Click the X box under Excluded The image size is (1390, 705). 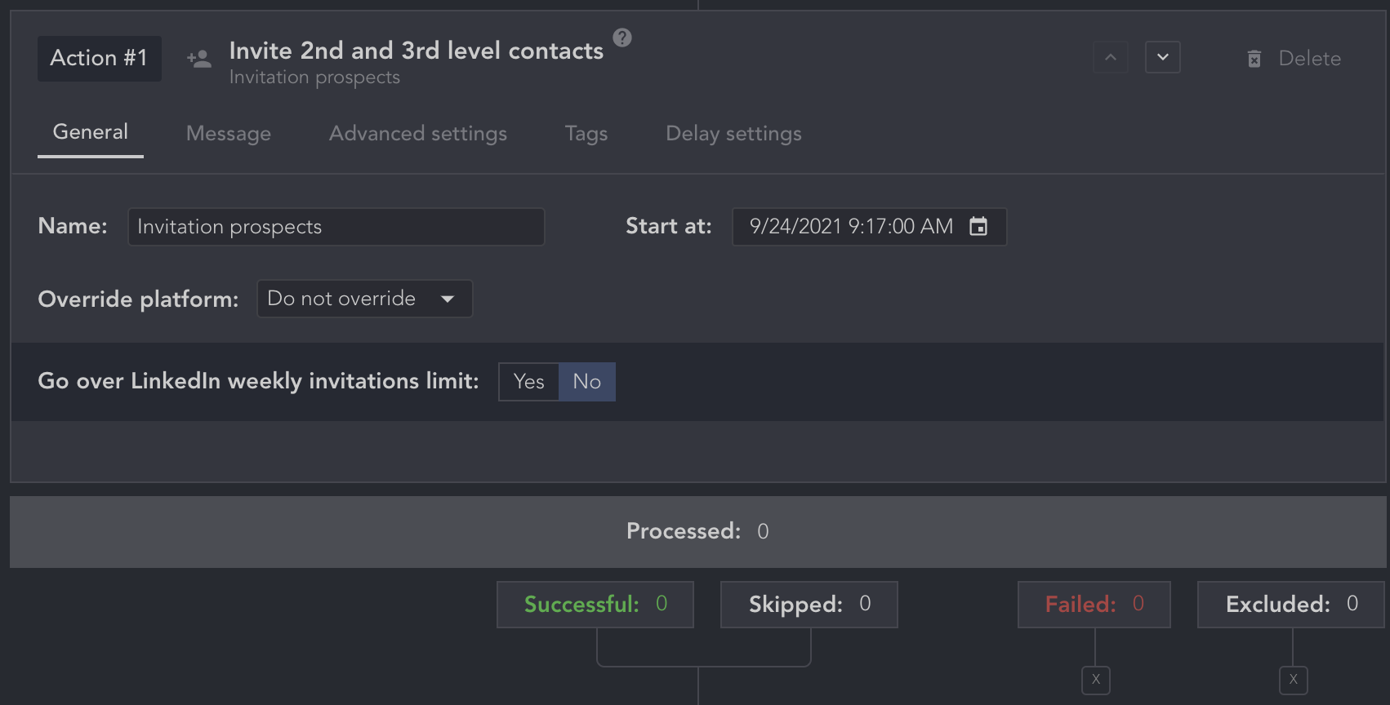coord(1294,680)
